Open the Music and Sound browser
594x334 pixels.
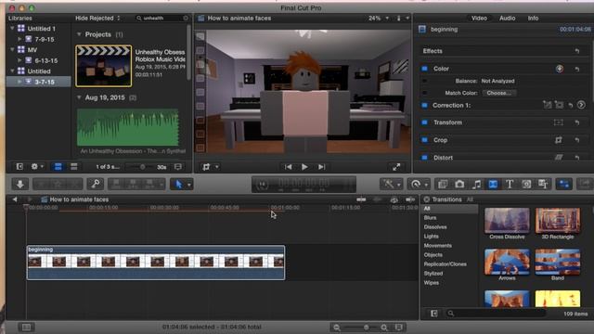476,185
